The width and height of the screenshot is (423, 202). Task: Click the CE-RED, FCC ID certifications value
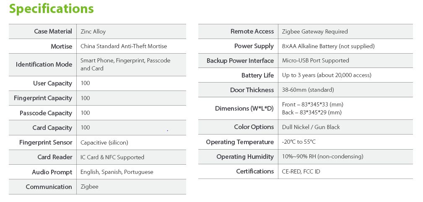pyautogui.click(x=301, y=171)
